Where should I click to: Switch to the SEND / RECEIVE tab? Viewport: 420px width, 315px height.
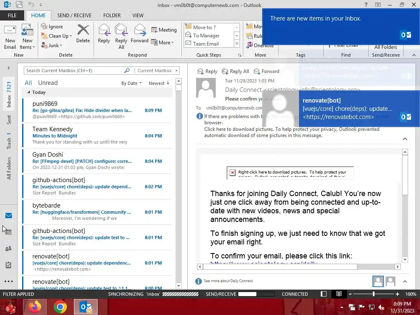click(x=75, y=16)
